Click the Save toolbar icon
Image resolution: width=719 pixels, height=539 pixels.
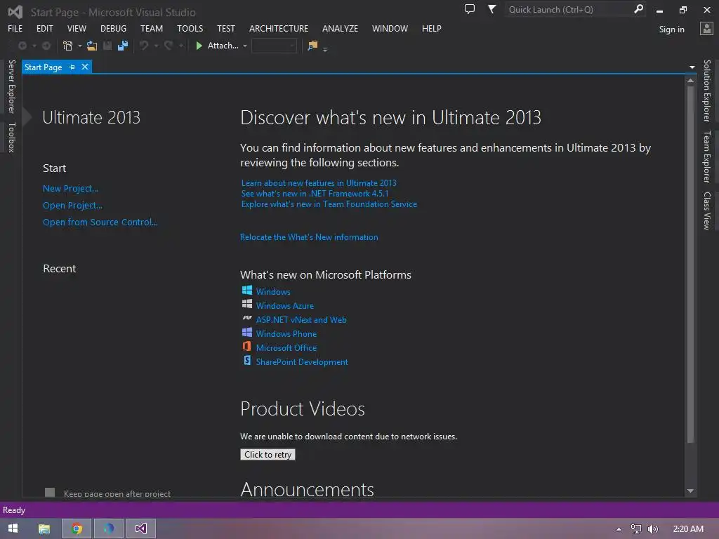click(107, 46)
